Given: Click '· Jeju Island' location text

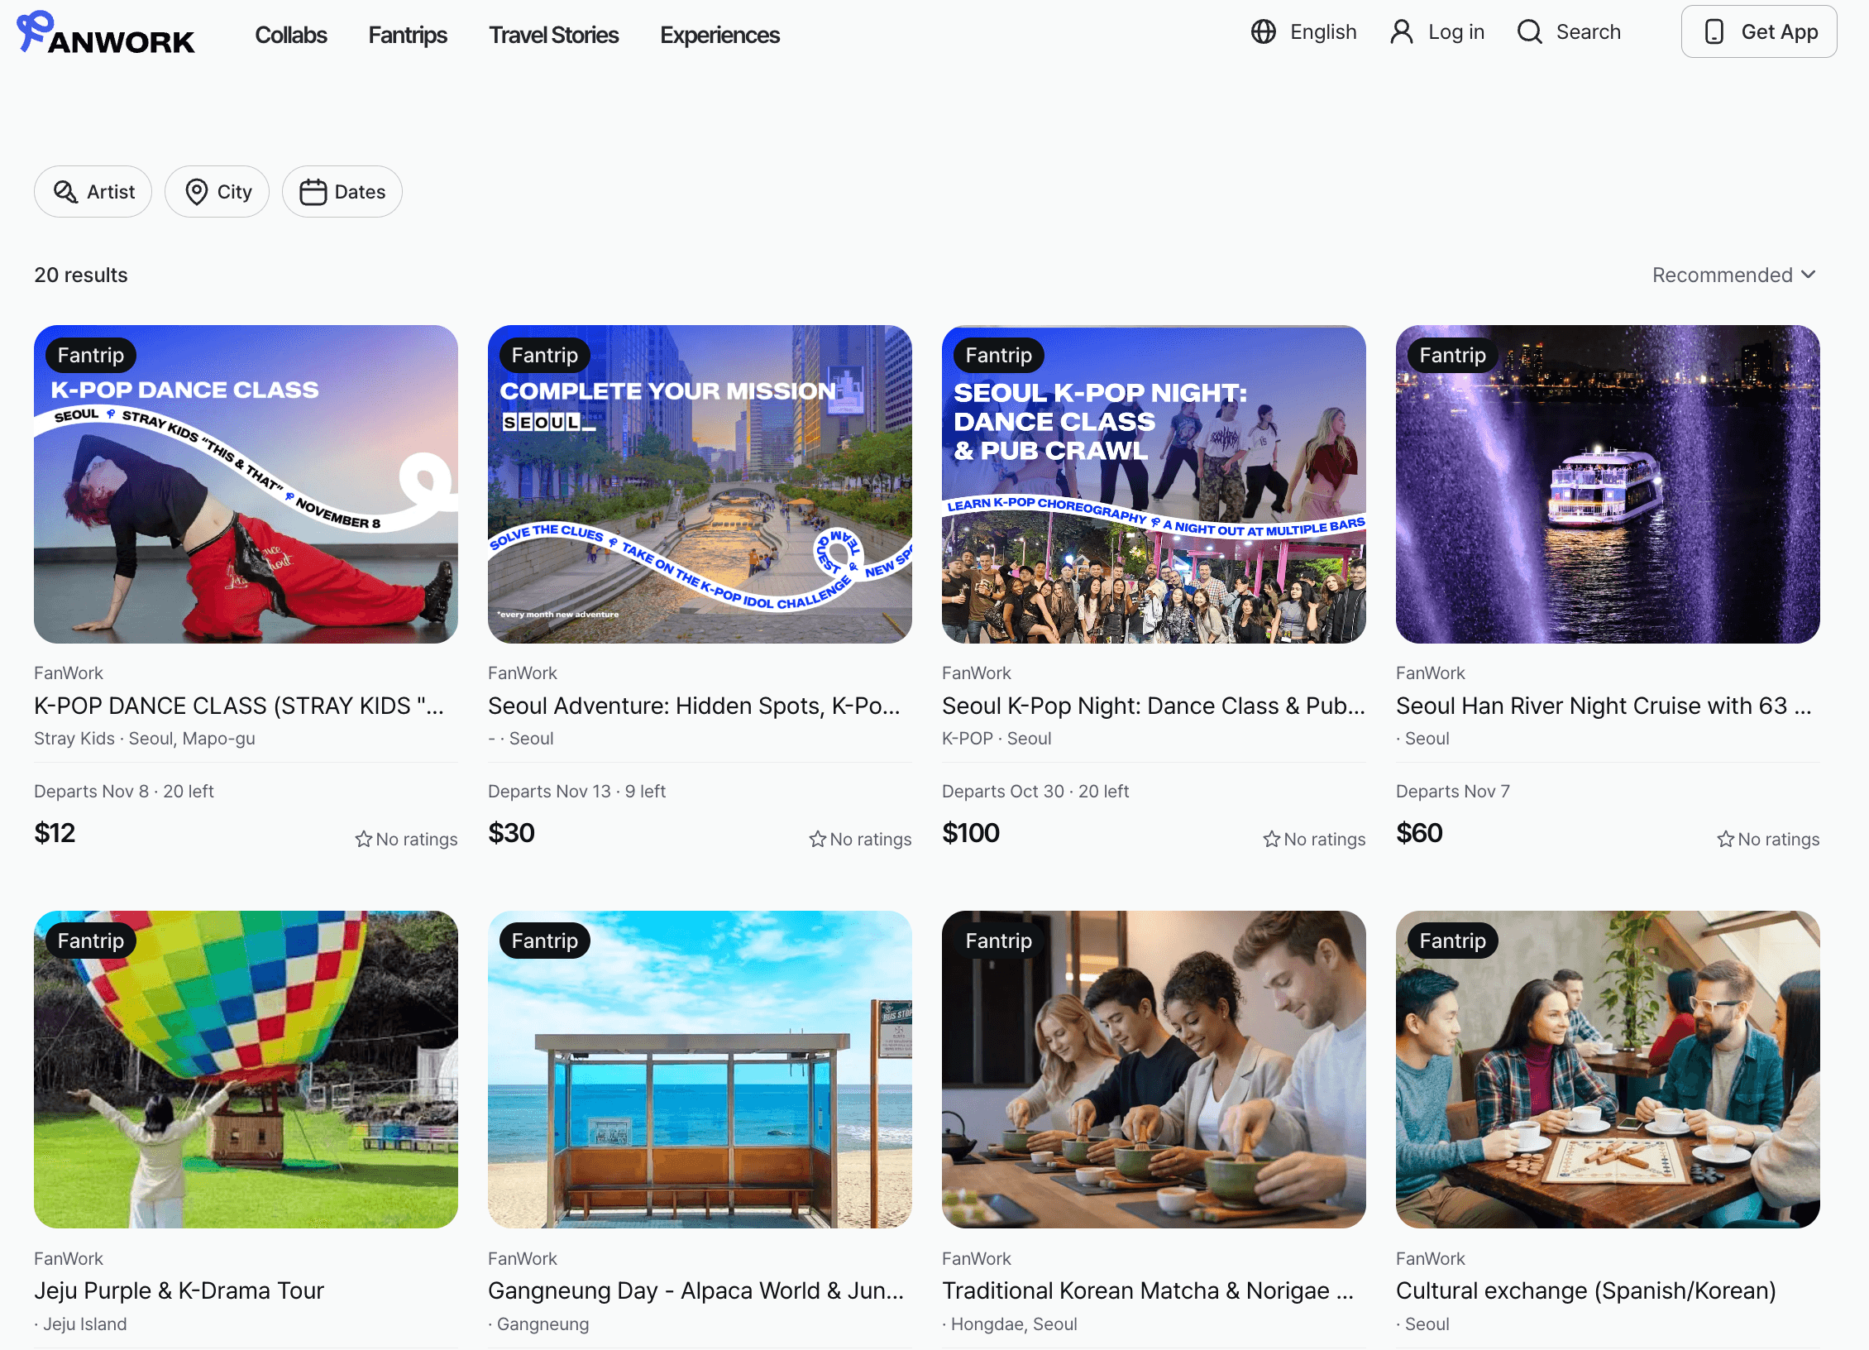Looking at the screenshot, I should (80, 1324).
